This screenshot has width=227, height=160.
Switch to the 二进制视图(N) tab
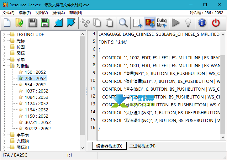pos(142,146)
